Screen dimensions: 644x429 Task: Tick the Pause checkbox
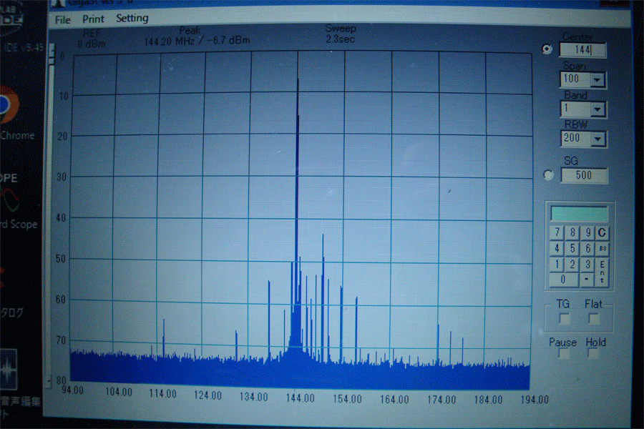564,354
